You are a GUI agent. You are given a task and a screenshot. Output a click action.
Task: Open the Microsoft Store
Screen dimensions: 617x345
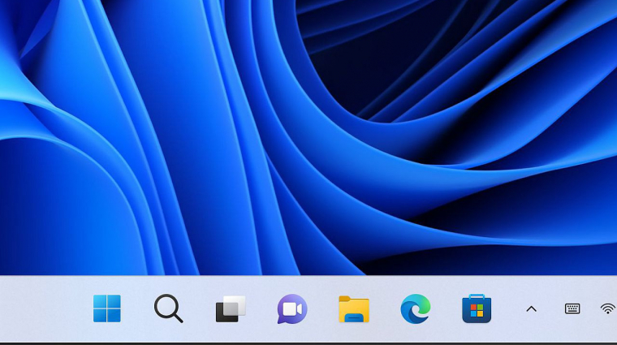[x=477, y=308]
